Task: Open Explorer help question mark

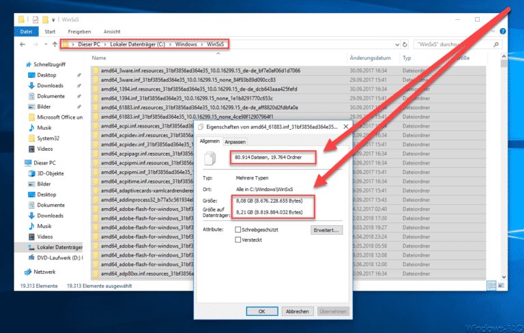Action: click(x=502, y=31)
